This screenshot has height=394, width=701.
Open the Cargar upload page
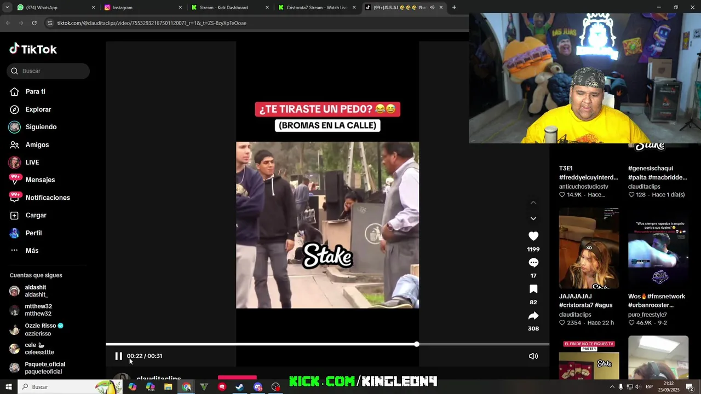(x=36, y=216)
